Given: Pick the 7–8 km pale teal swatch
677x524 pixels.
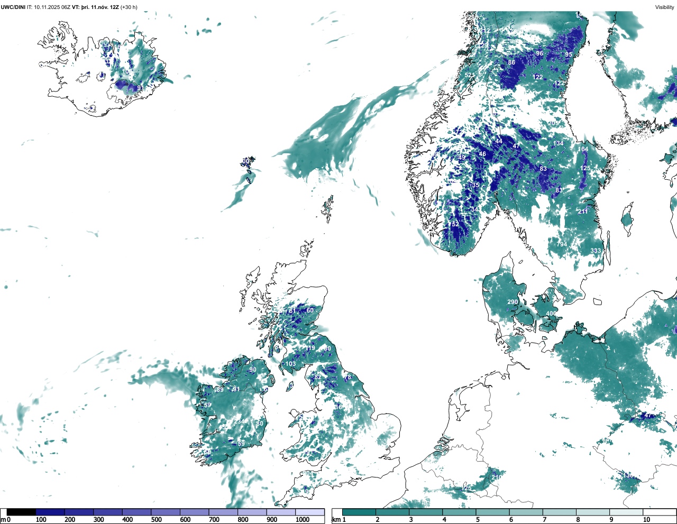Looking at the screenshot, I should (559, 512).
